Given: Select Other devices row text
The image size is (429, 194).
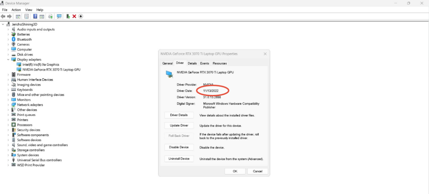Looking at the screenshot, I should pyautogui.click(x=27, y=110).
